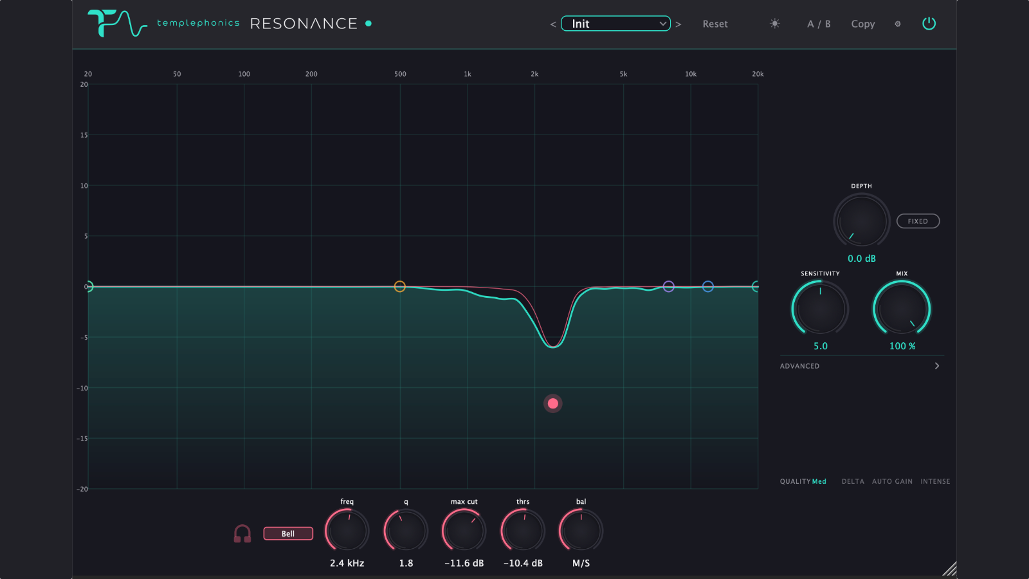1029x579 pixels.
Task: Click the teal status dot beside RESONANCE
Action: 369,24
